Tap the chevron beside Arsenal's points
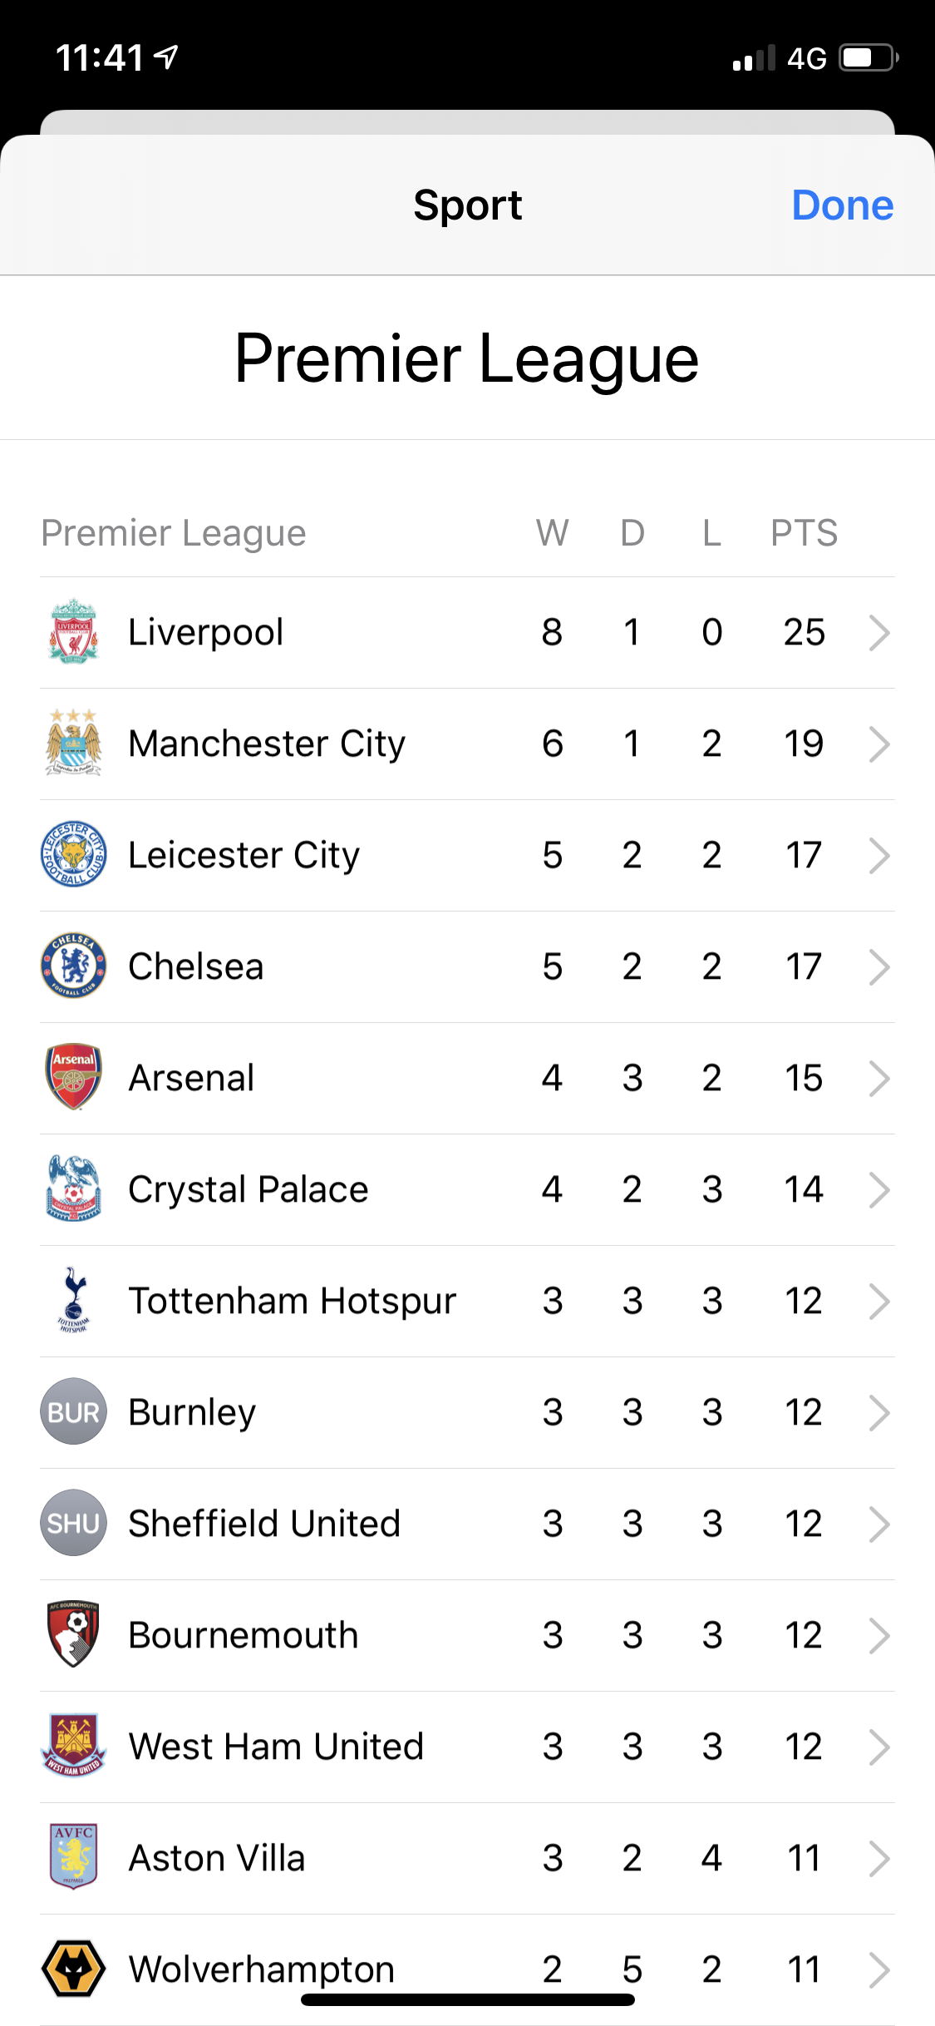 [878, 1078]
